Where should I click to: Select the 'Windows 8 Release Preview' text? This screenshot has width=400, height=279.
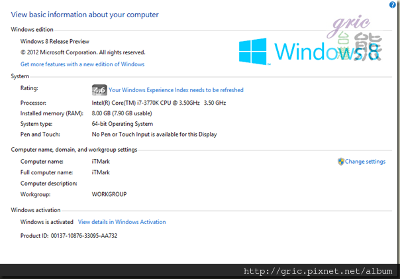coord(55,41)
